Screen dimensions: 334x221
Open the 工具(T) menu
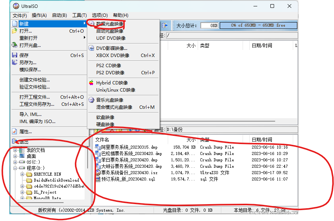tap(79, 15)
